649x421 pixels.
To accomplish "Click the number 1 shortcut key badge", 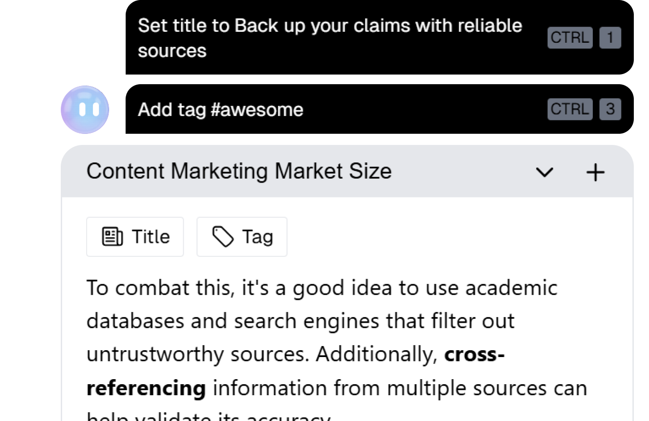I will [610, 38].
